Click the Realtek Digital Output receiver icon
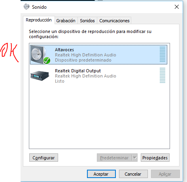187x182 pixels. [x=40, y=76]
